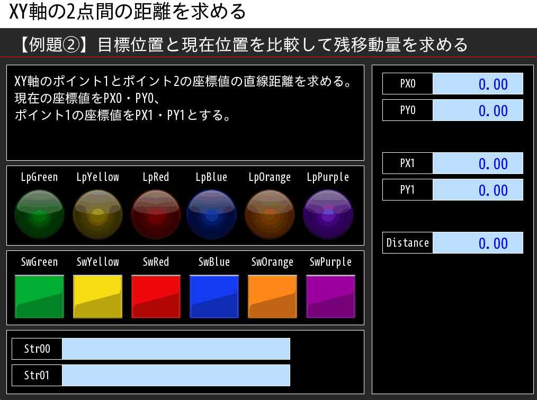
Task: Click the LpRed lamp indicator
Action: point(156,214)
